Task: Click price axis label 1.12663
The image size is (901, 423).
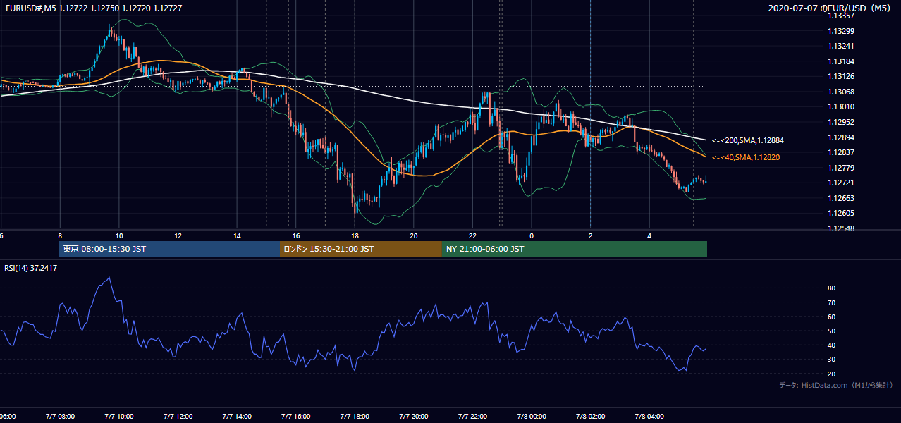Action: [842, 198]
